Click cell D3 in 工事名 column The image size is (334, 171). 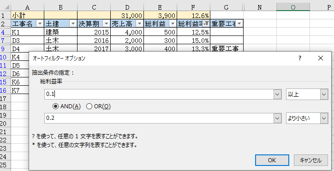coord(27,41)
